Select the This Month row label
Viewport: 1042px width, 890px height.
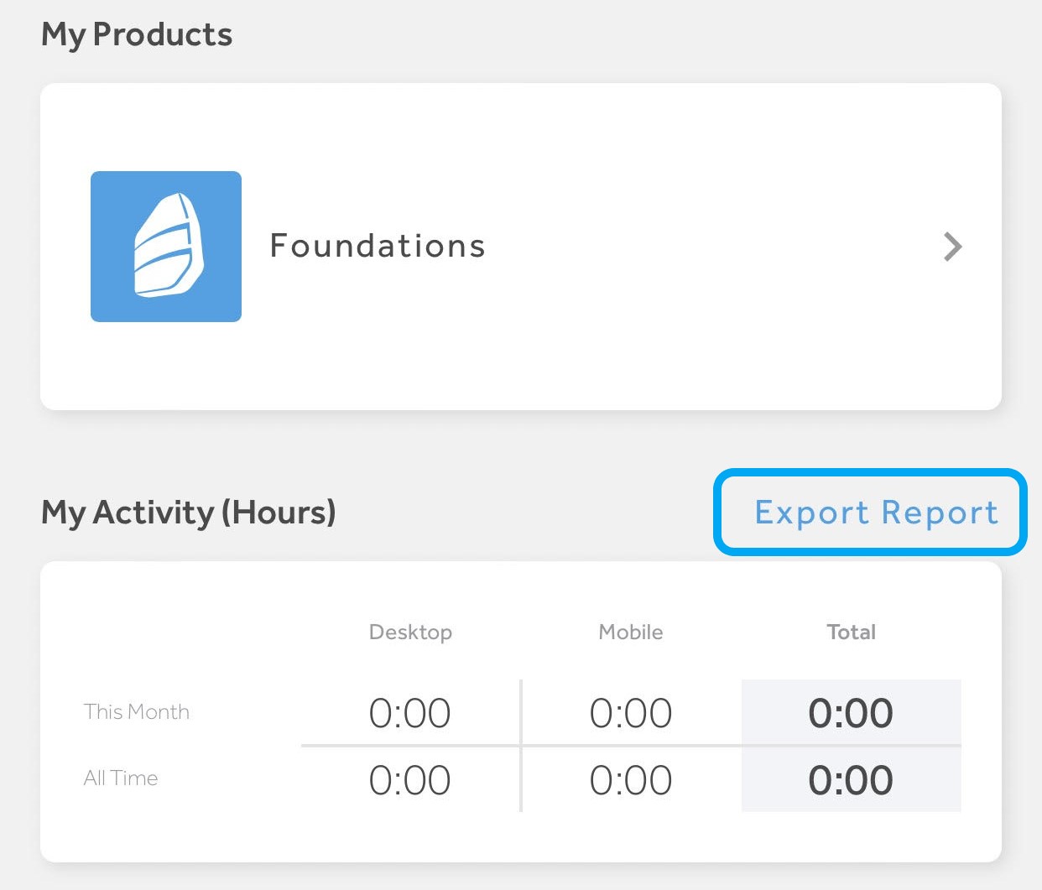(x=136, y=712)
